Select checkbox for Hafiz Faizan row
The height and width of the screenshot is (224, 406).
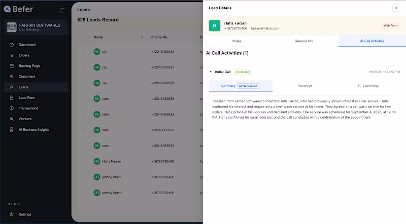pyautogui.click(x=84, y=161)
